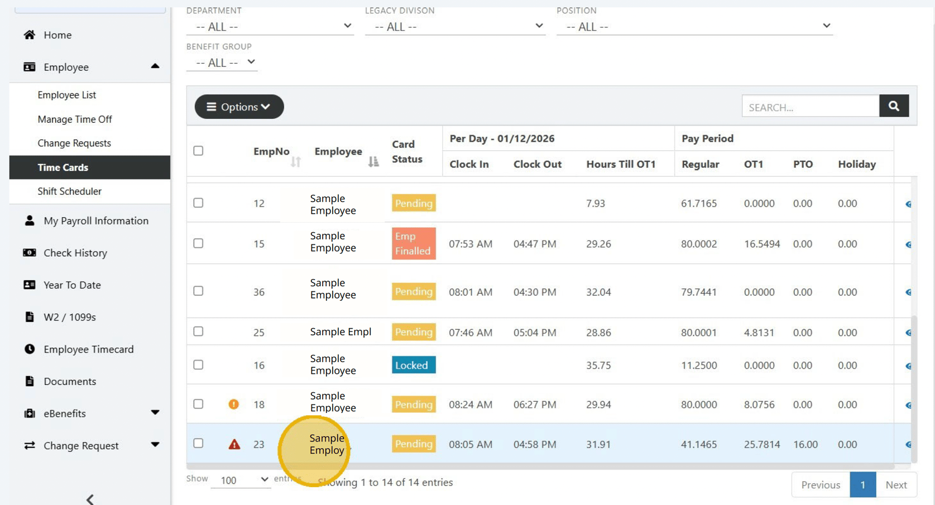Click Sample Empl name for employee 25

tap(341, 331)
